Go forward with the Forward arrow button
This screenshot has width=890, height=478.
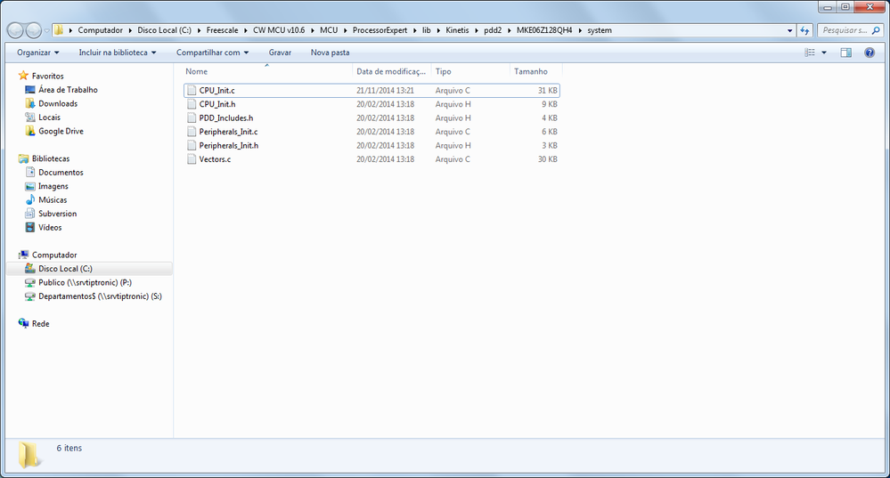[x=34, y=30]
